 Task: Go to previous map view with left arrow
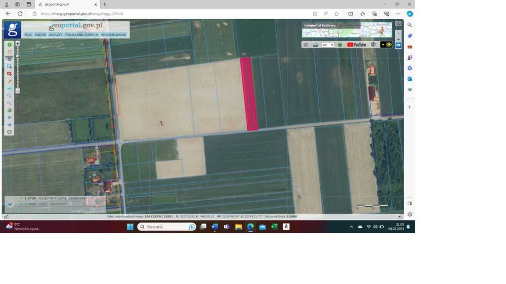point(9,117)
